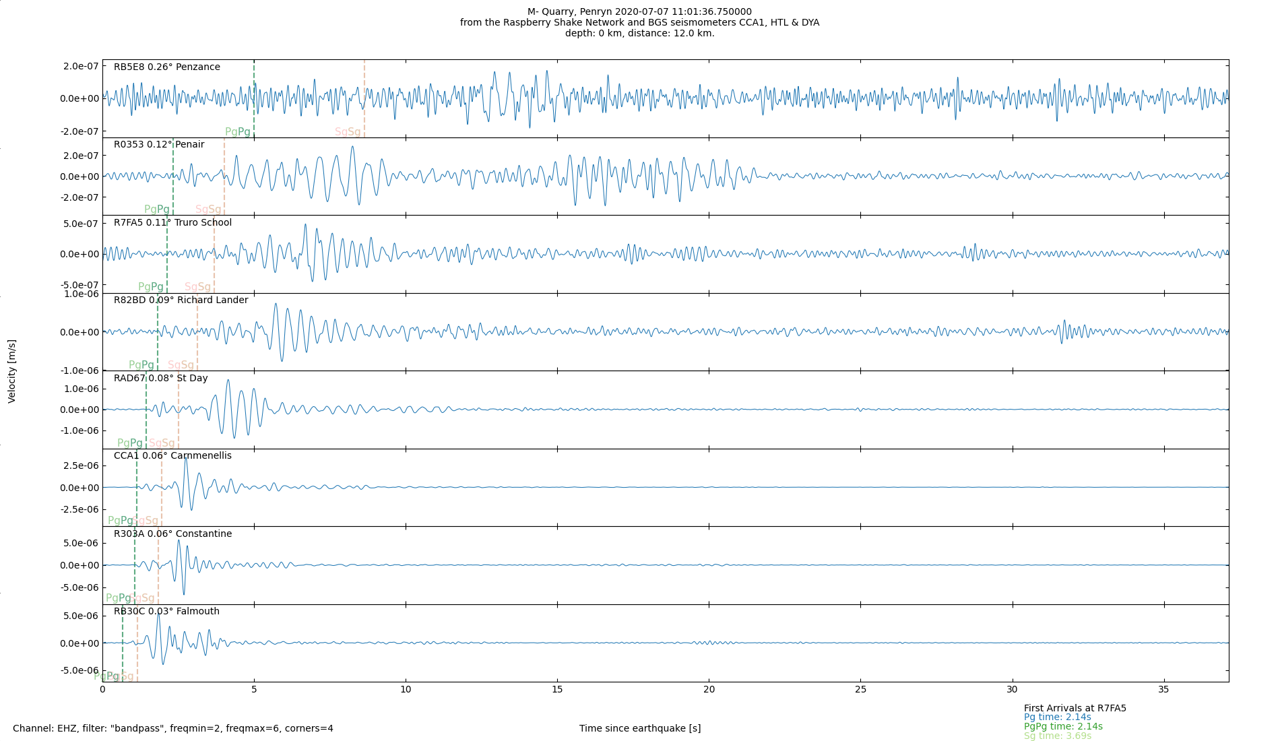Click the x-axis tick label "35"
1280x741 pixels.
click(1163, 689)
